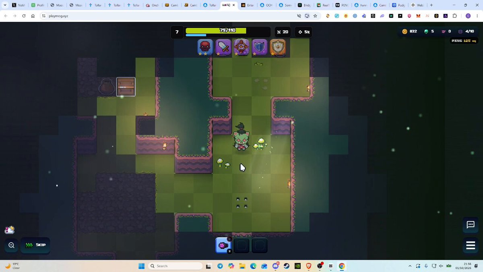Open Discord from the taskbar
This screenshot has height=272, width=483.
pos(276,266)
